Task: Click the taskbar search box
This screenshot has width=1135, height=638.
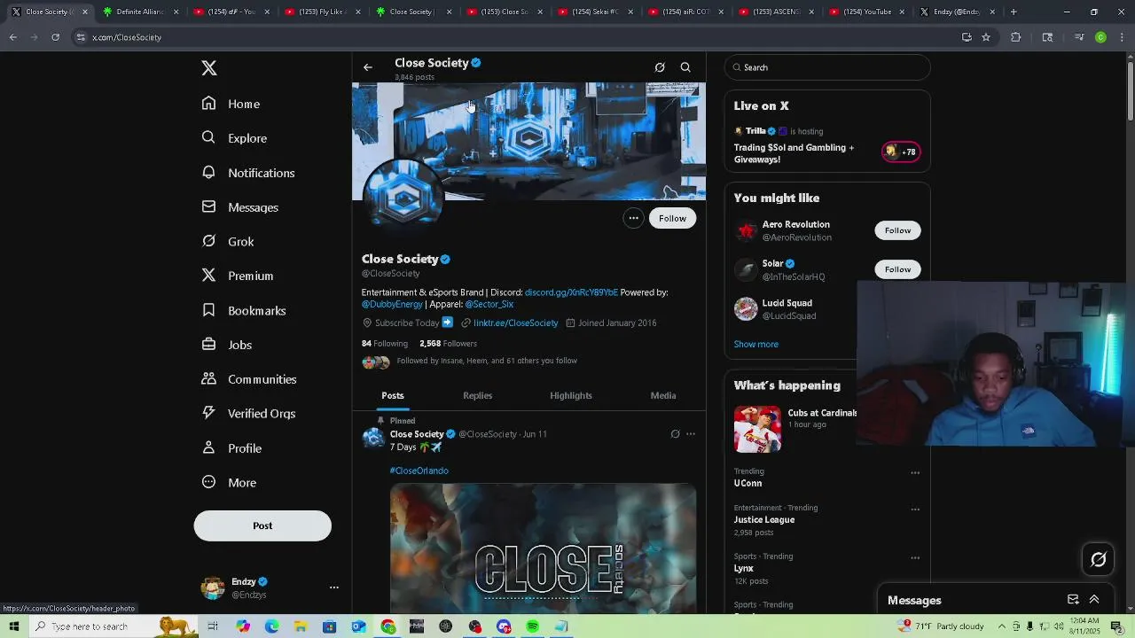Action: pyautogui.click(x=115, y=626)
